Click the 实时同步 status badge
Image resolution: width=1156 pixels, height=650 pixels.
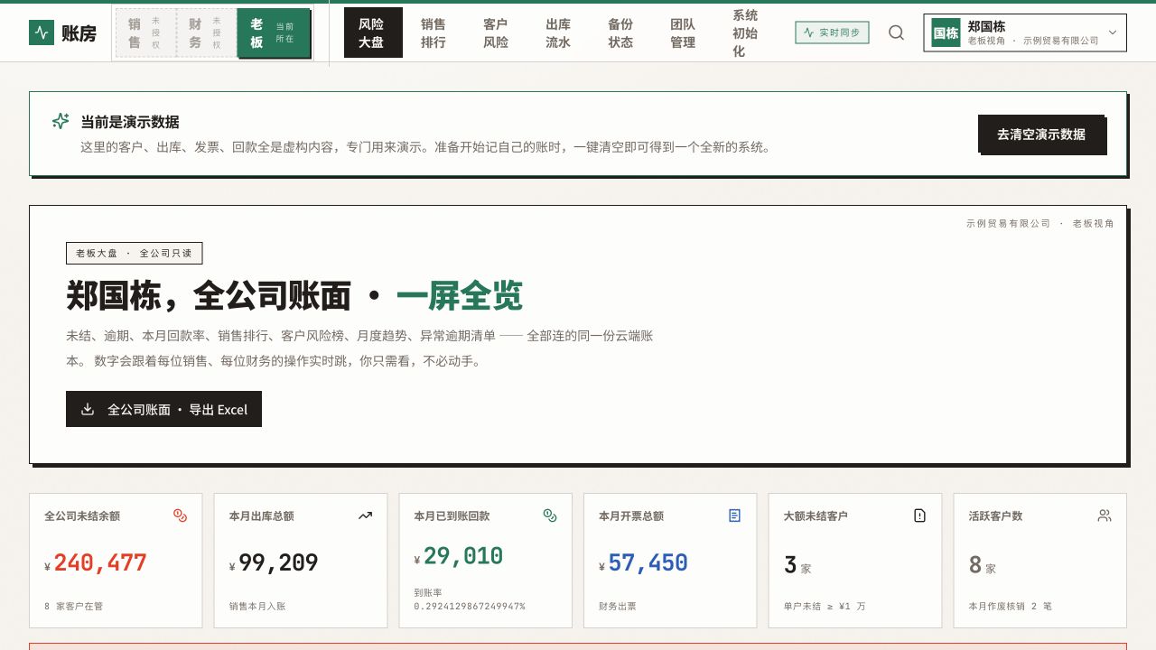(x=832, y=32)
